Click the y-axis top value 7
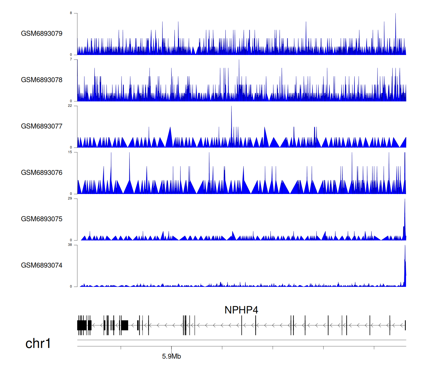The width and height of the screenshot is (428, 376). [x=71, y=60]
